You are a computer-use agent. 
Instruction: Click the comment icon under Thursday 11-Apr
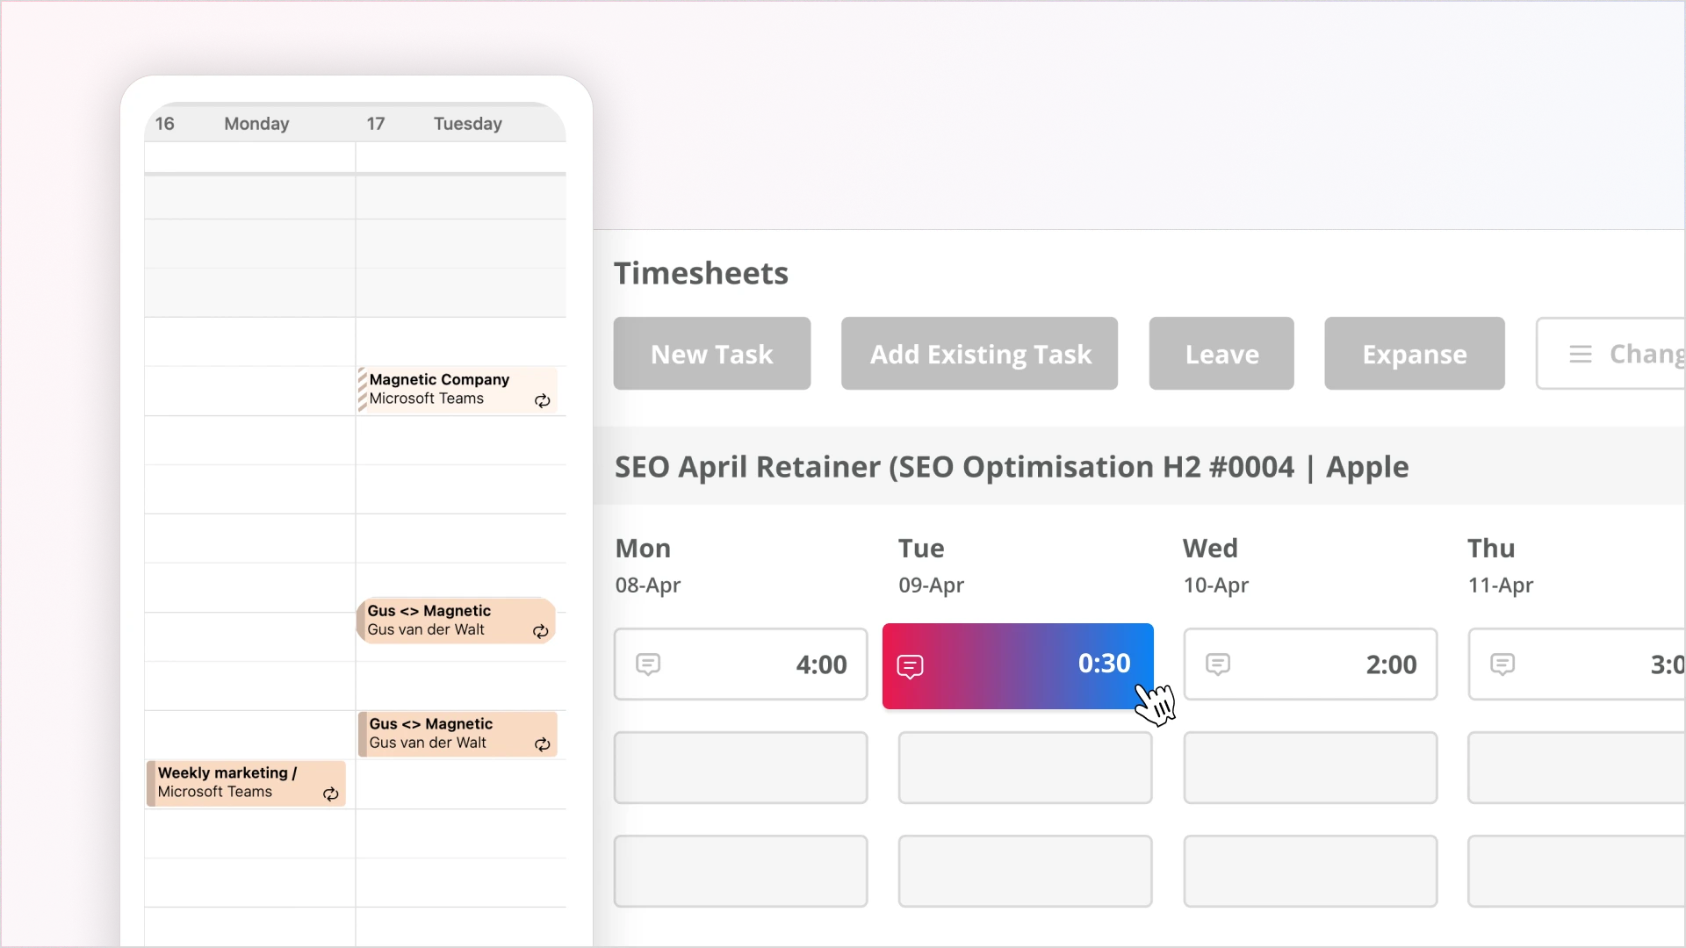1503,664
